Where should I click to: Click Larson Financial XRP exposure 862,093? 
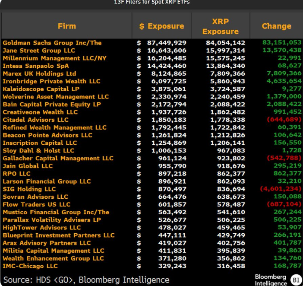point(231,181)
